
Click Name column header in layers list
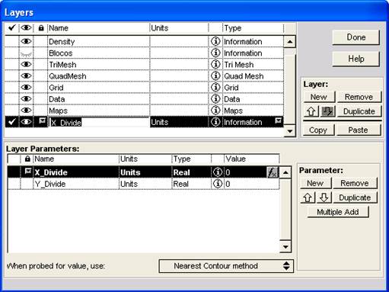[x=98, y=28]
